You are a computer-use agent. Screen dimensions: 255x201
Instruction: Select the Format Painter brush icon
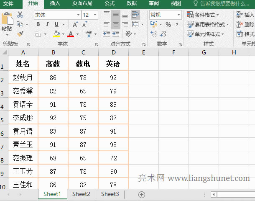[20, 33]
